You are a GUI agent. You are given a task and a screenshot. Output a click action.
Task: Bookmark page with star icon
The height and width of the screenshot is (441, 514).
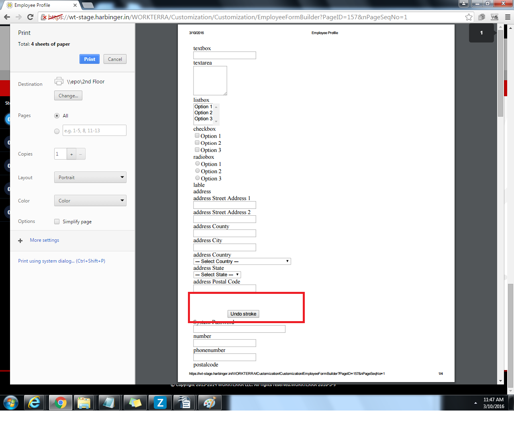click(x=469, y=17)
